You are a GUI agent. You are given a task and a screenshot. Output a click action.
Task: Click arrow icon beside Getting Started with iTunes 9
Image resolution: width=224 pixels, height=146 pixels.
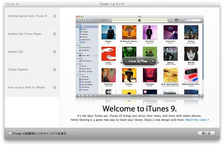[54, 16]
